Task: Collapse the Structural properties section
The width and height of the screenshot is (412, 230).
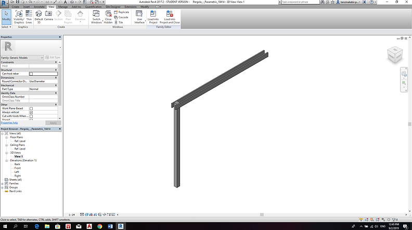Action: (56, 70)
